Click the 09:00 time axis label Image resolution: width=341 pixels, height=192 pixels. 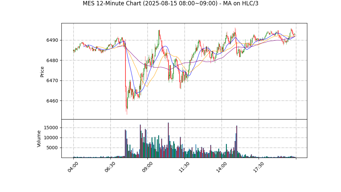[x=147, y=167]
